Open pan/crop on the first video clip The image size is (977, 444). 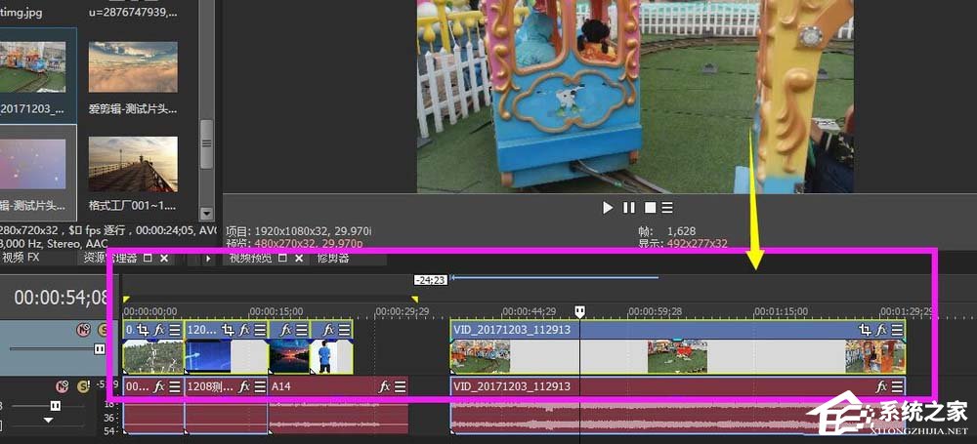pos(143,331)
